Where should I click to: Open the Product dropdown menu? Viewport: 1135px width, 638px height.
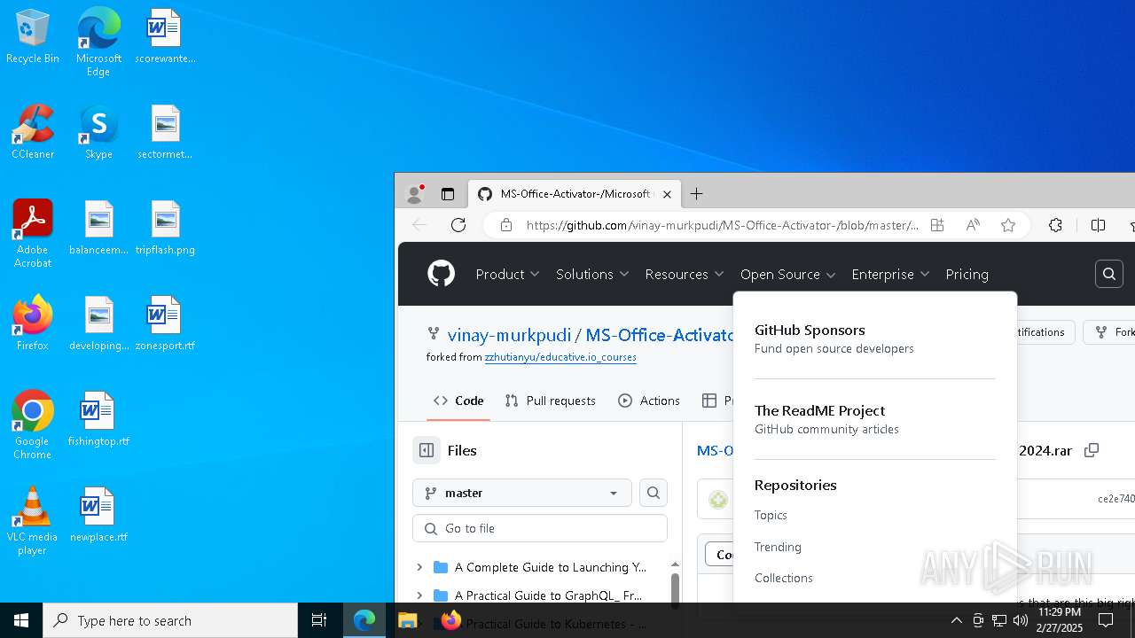pos(507,275)
